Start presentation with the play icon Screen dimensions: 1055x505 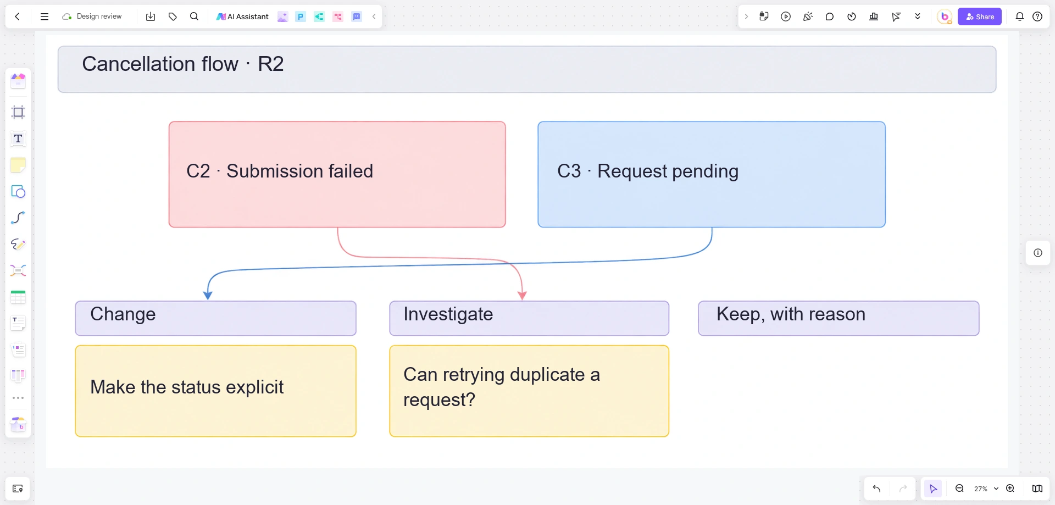point(786,16)
